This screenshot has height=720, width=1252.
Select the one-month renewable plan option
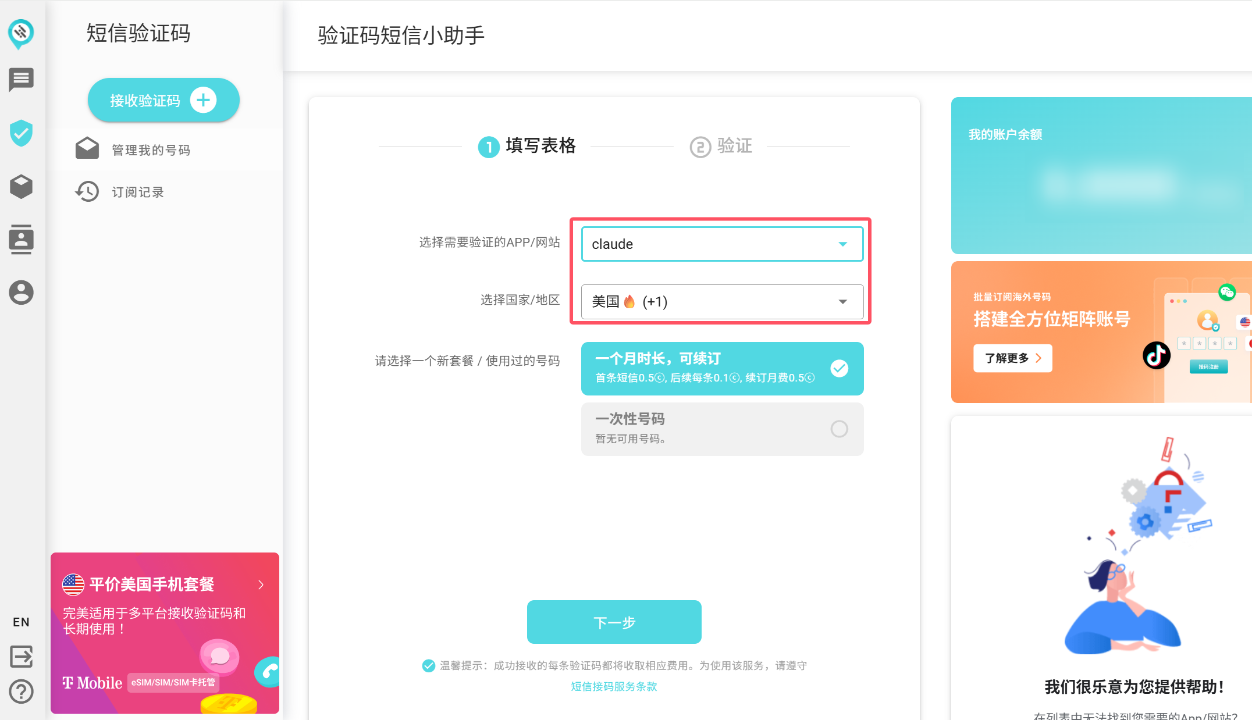[722, 369]
